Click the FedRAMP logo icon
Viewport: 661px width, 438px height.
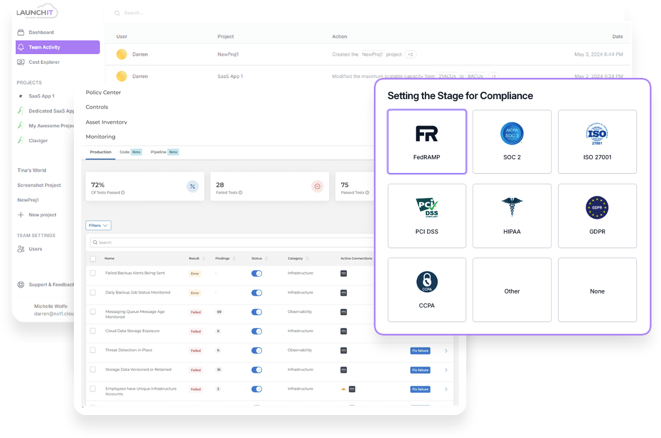426,134
